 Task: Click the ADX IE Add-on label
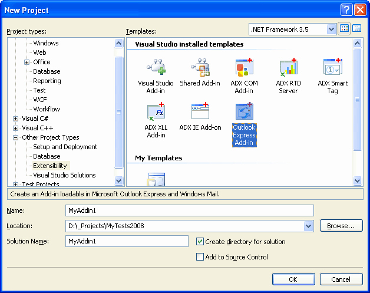coord(200,127)
